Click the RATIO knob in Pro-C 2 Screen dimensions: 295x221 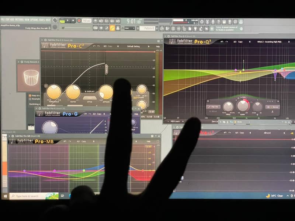73,92
